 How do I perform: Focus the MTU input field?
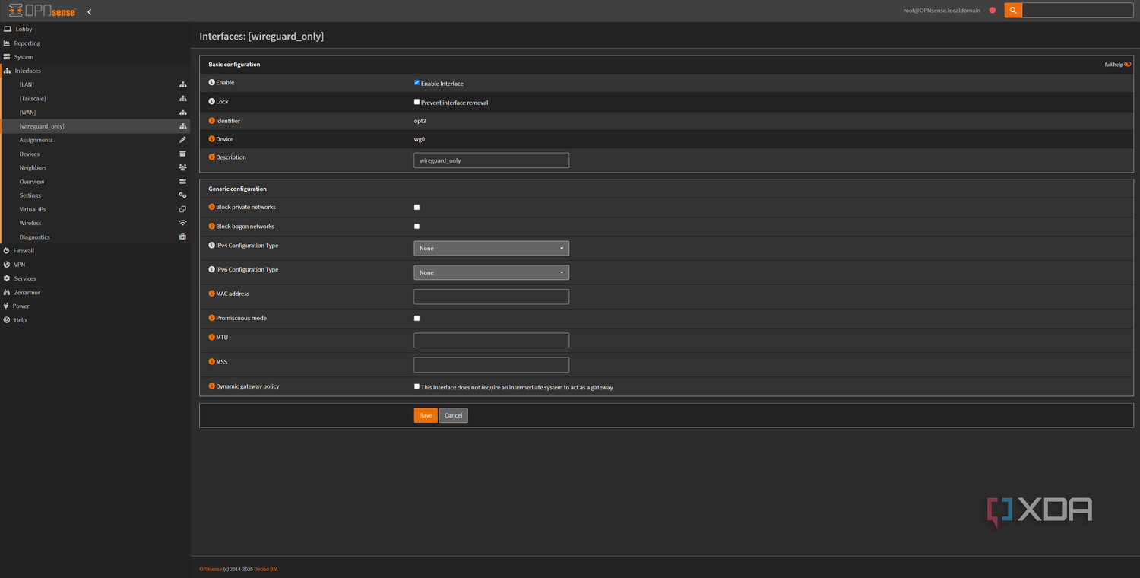[x=491, y=340]
